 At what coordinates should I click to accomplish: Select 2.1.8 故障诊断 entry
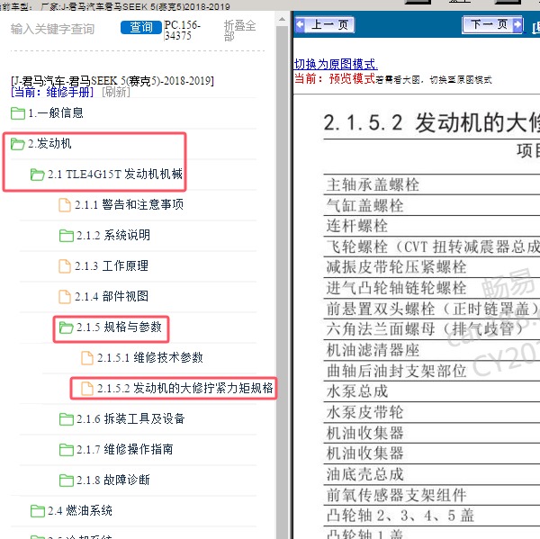pyautogui.click(x=113, y=481)
